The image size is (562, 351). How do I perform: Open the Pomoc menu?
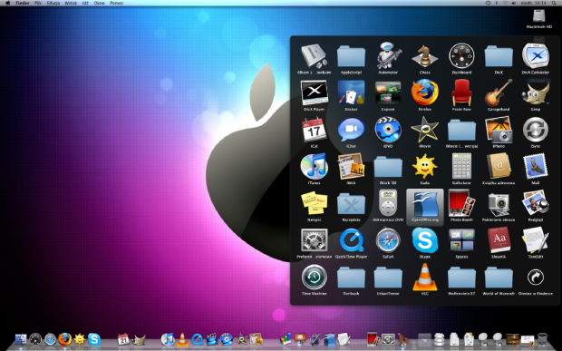(116, 3)
